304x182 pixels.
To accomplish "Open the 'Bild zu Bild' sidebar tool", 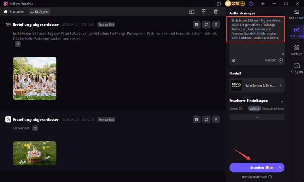I will tap(297, 15).
